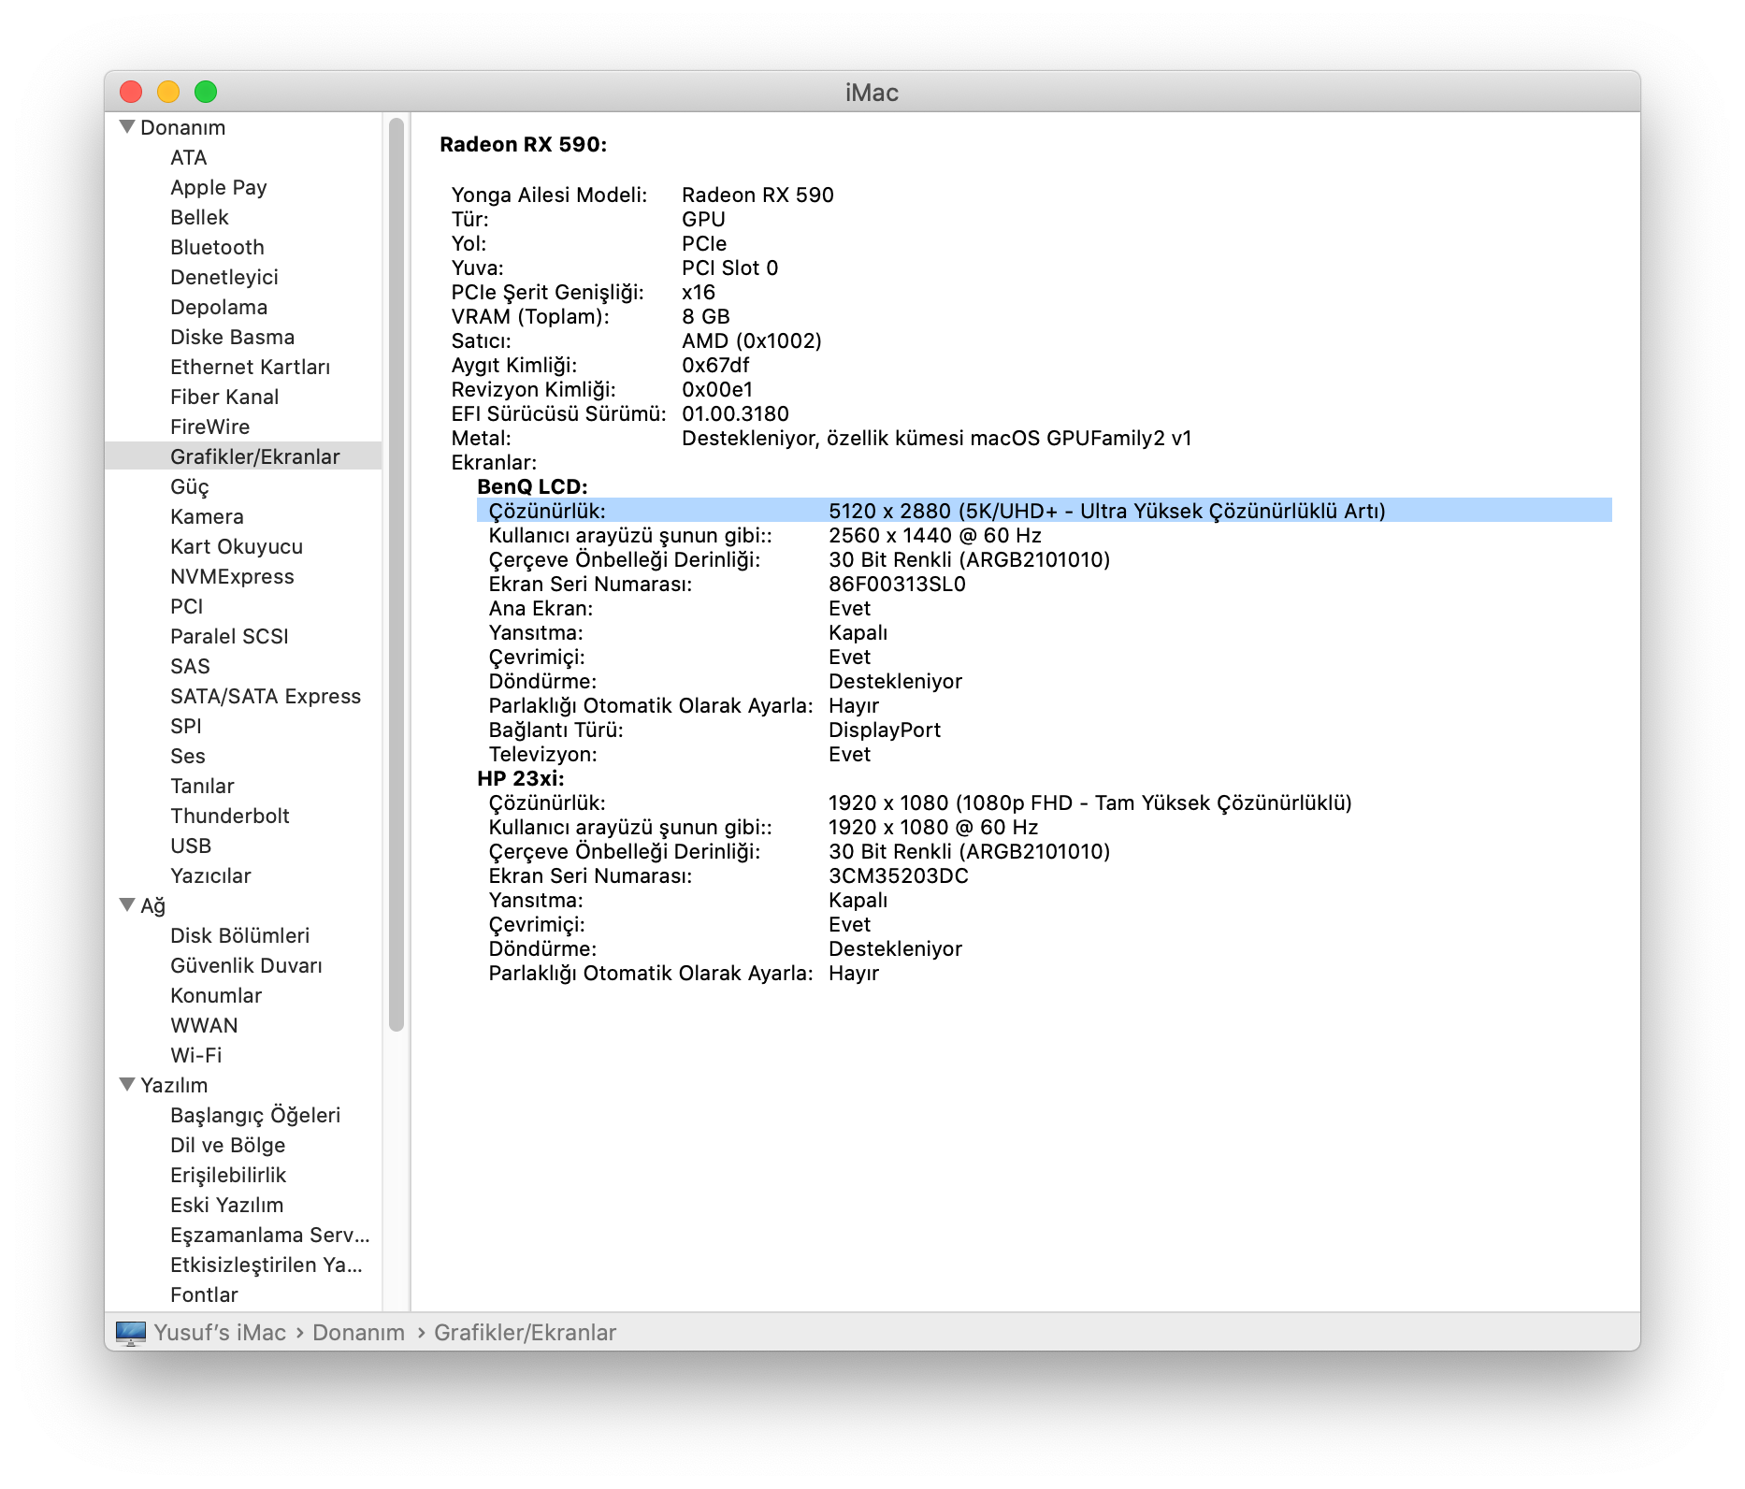Viewport: 1745px width, 1489px height.
Task: Select Depolama storage entry
Action: [x=219, y=307]
